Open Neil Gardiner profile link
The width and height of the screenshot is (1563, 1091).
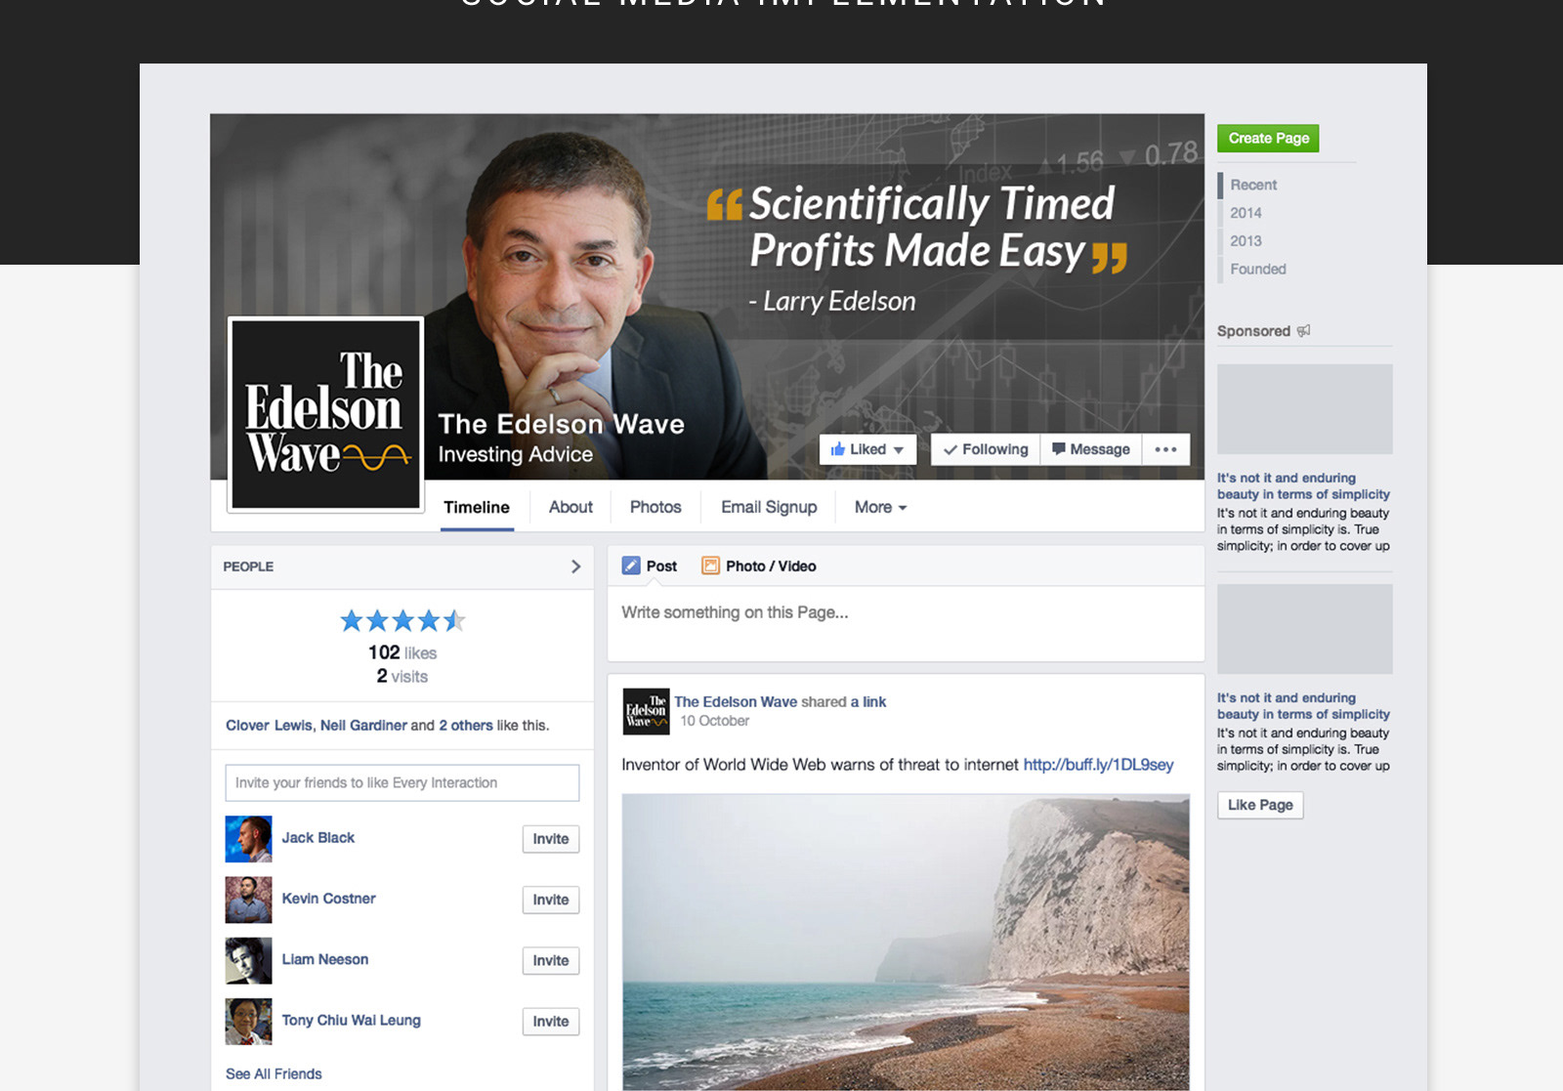pos(363,725)
